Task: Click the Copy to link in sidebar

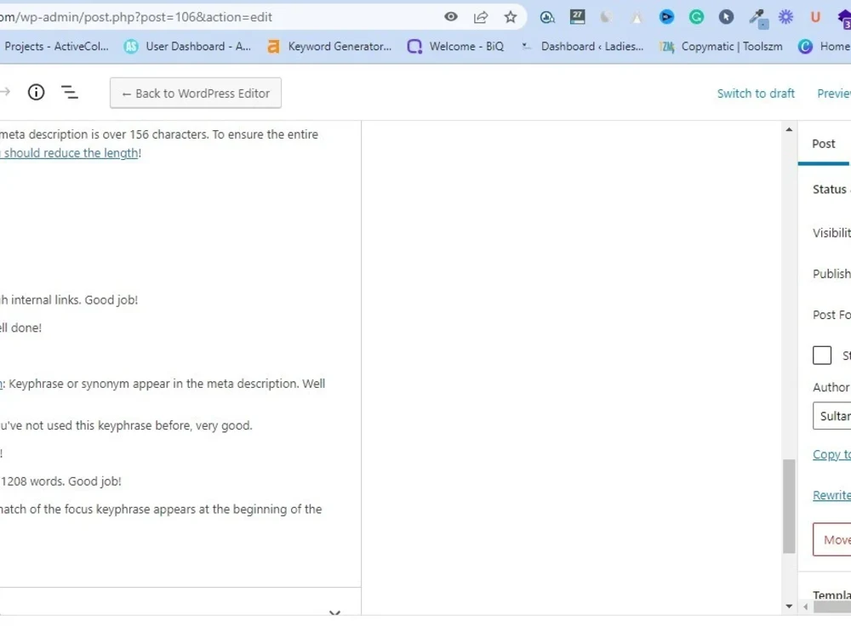Action: (x=831, y=454)
